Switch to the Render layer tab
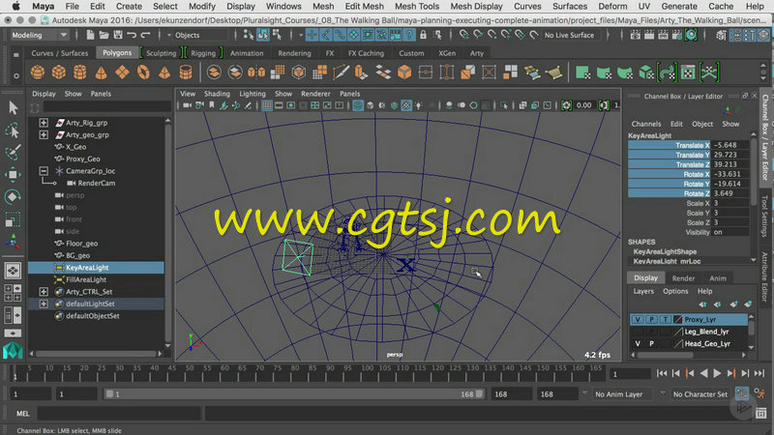This screenshot has height=435, width=774. (683, 278)
